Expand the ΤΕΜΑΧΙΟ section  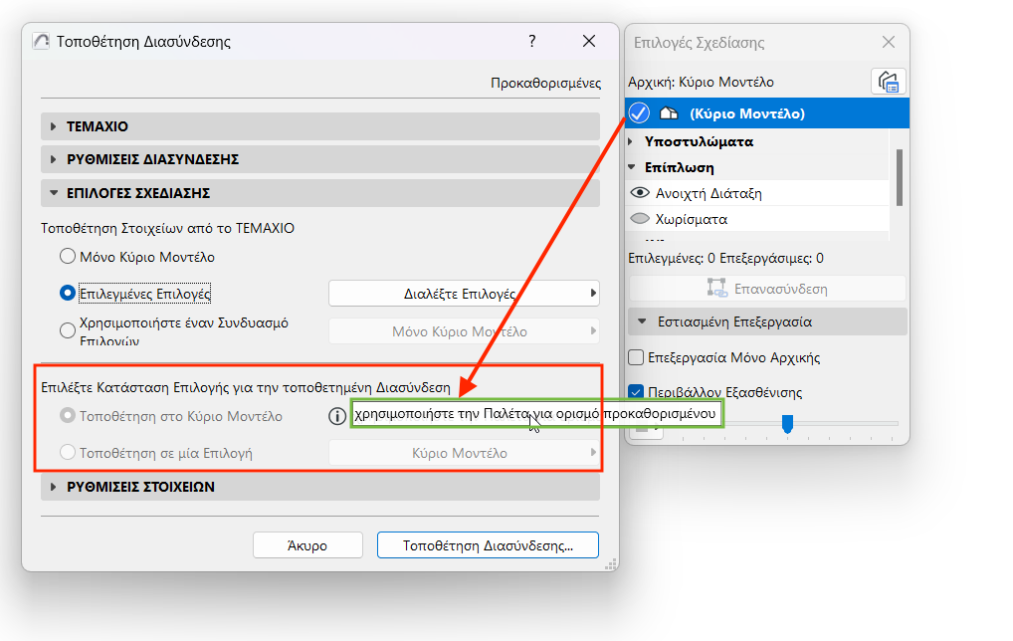coord(319,126)
